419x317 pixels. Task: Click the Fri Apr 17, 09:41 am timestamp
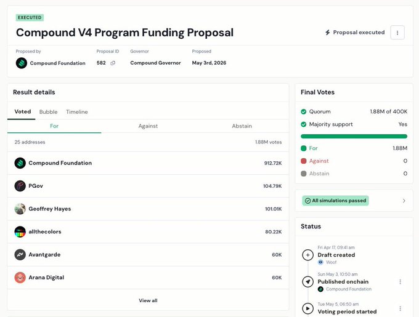click(x=336, y=247)
